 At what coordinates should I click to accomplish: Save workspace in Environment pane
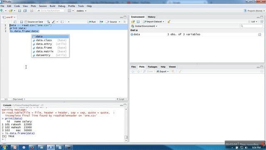coord(138,22)
